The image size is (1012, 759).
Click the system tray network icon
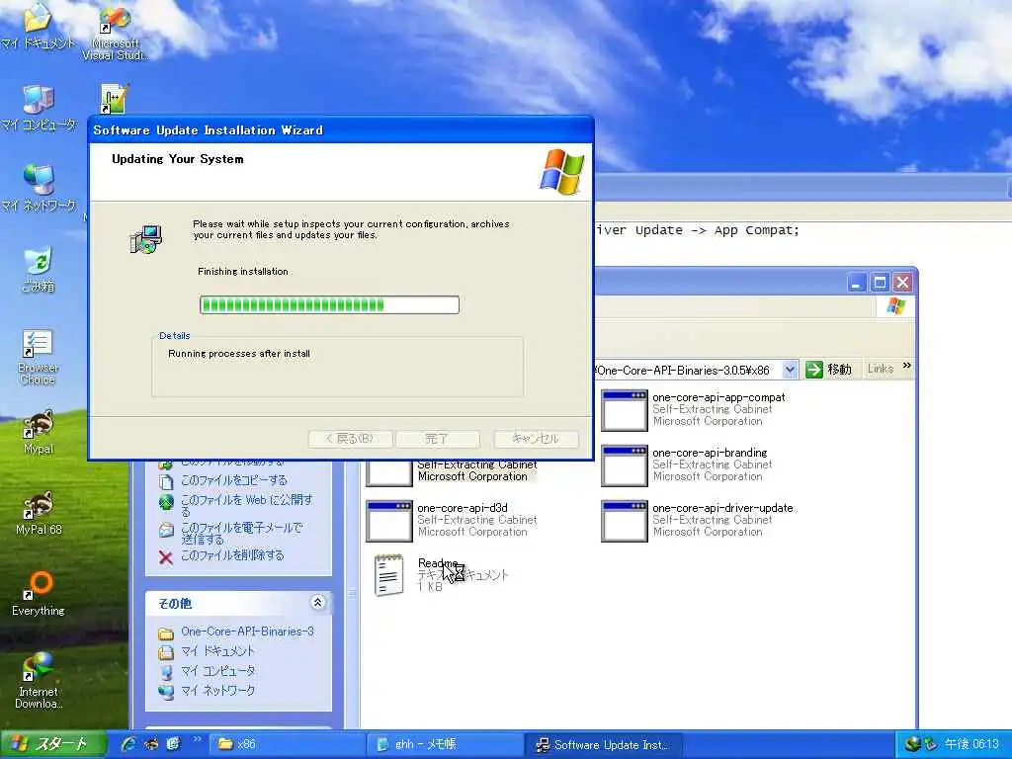[912, 744]
